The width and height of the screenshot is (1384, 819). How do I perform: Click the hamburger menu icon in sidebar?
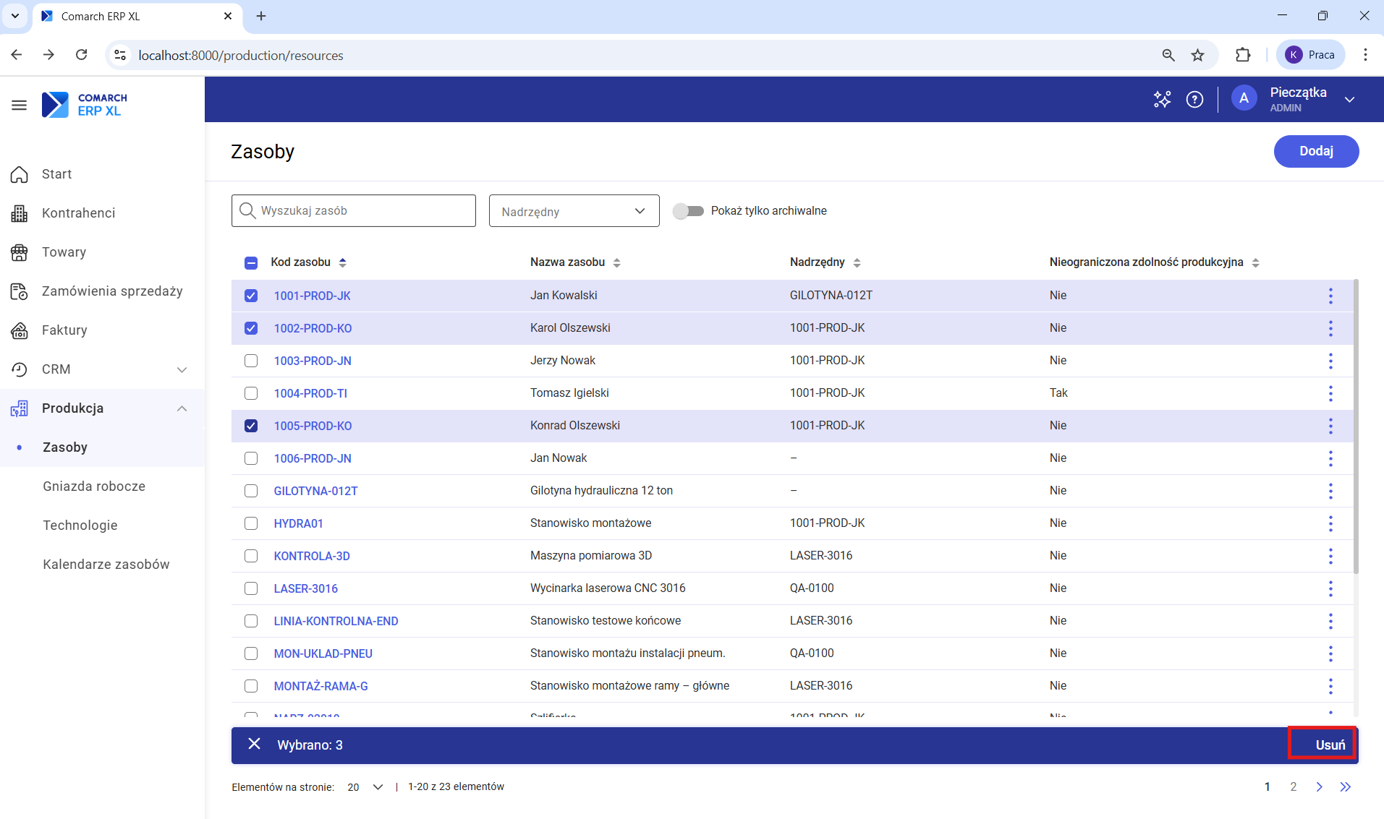click(20, 106)
